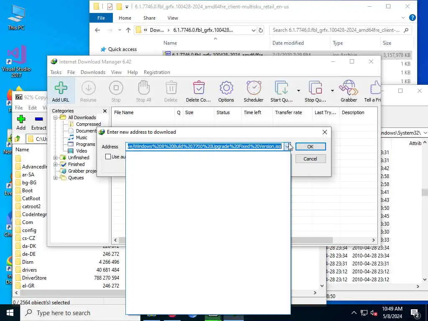Click the Delete toolbar icon
This screenshot has width=428, height=321.
171,92
